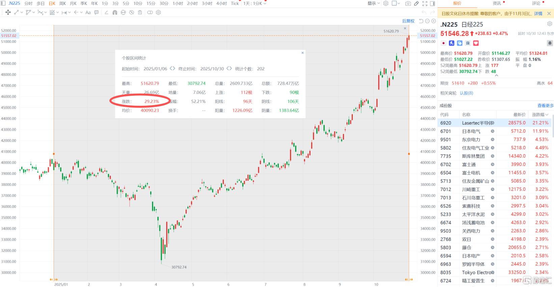Add to favorites with the heart icon
This screenshot has width=554, height=287.
point(476,43)
